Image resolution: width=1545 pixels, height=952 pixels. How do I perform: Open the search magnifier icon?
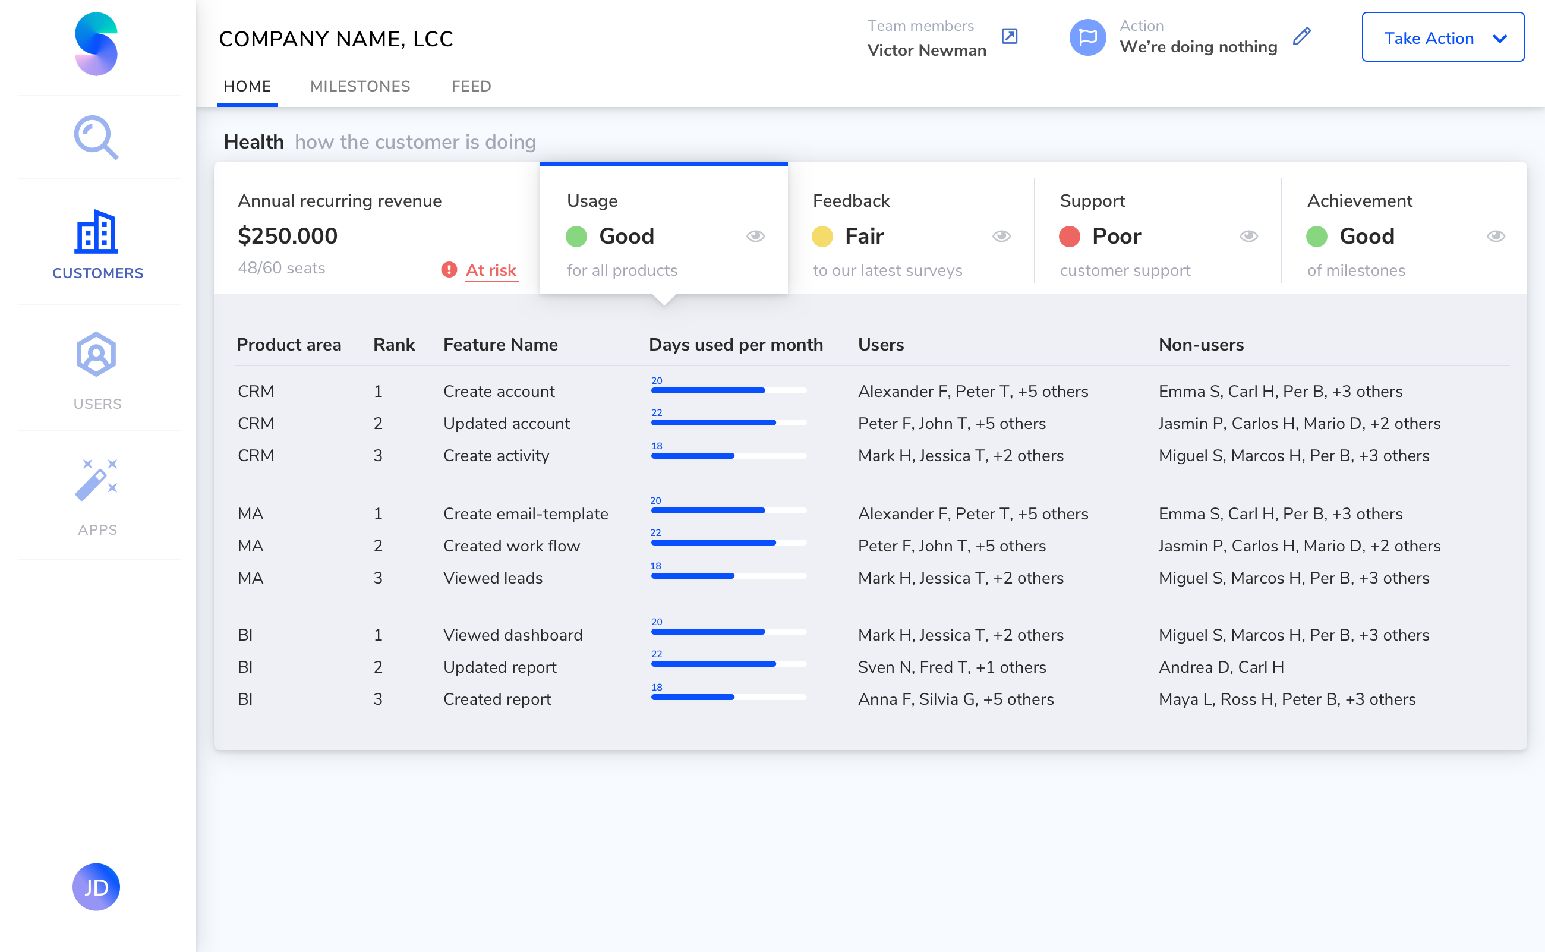tap(96, 137)
